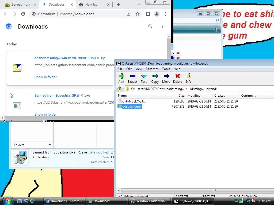Switch to Downloads Explorer taskbar button
Image resolution: width=274 pixels, height=205 pixels.
point(106,201)
